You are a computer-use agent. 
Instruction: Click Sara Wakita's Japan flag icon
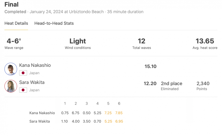23,90
